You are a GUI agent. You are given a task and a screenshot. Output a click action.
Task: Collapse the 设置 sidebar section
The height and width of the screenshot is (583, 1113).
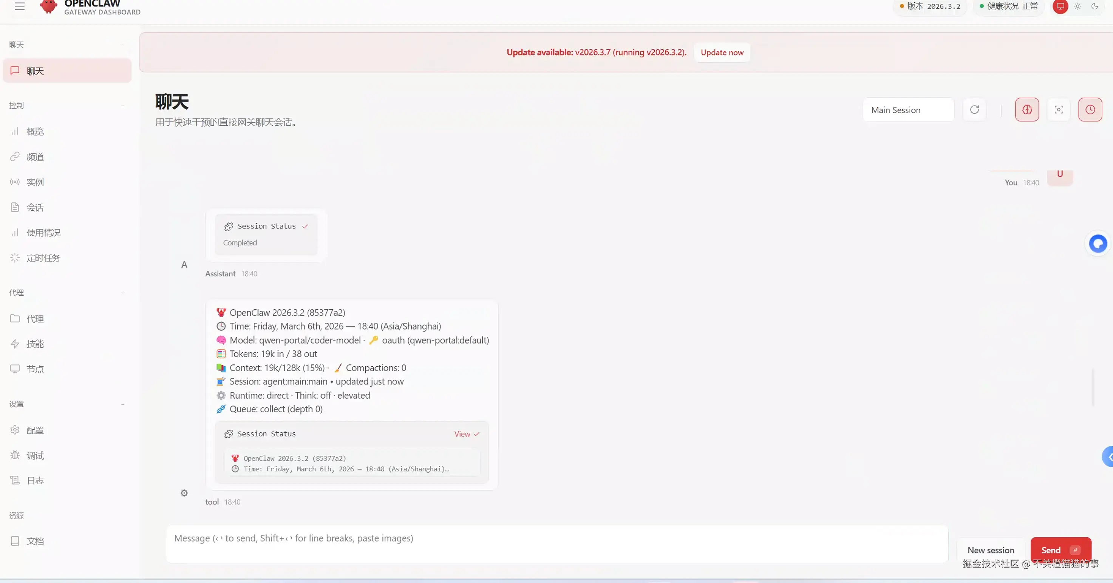click(x=123, y=404)
